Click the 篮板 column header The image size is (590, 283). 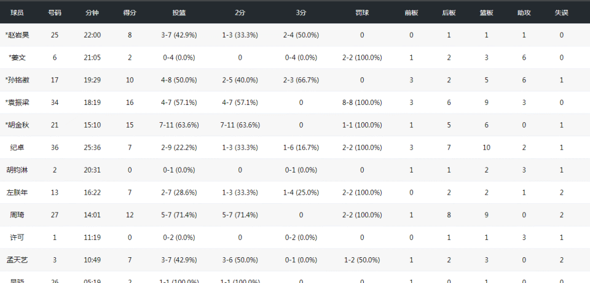[x=486, y=13]
